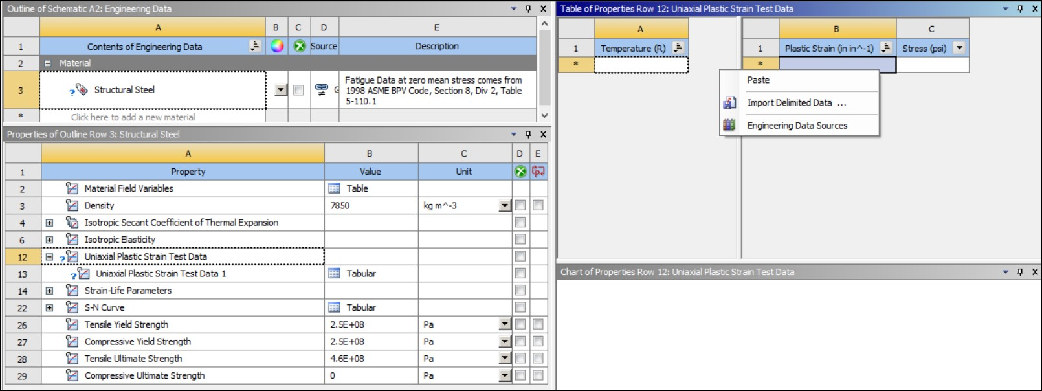Toggle the Compressive Ultimate Strength suppression checkbox

(520, 375)
